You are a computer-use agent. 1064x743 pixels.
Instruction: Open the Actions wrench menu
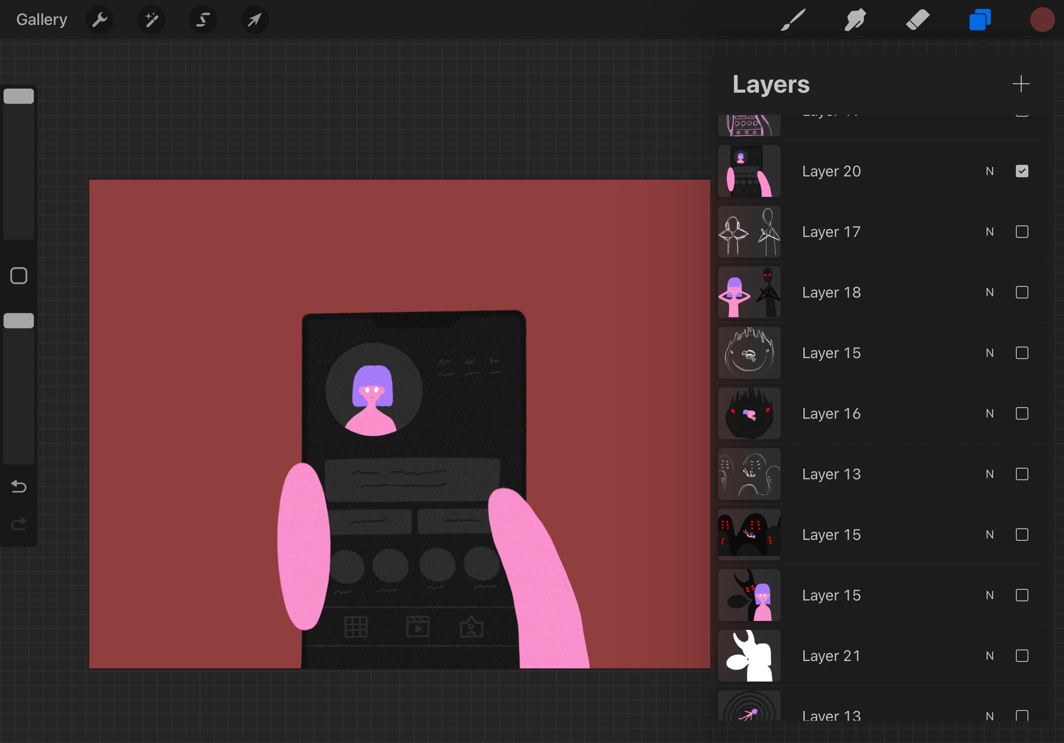point(100,20)
